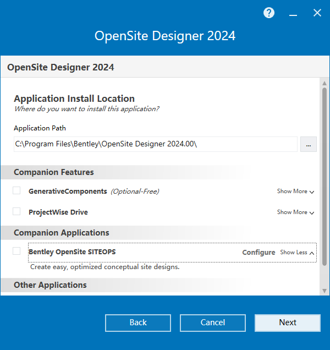The height and width of the screenshot is (350, 330).
Task: Enable GenerativeComponents checkbox
Action: pyautogui.click(x=16, y=190)
